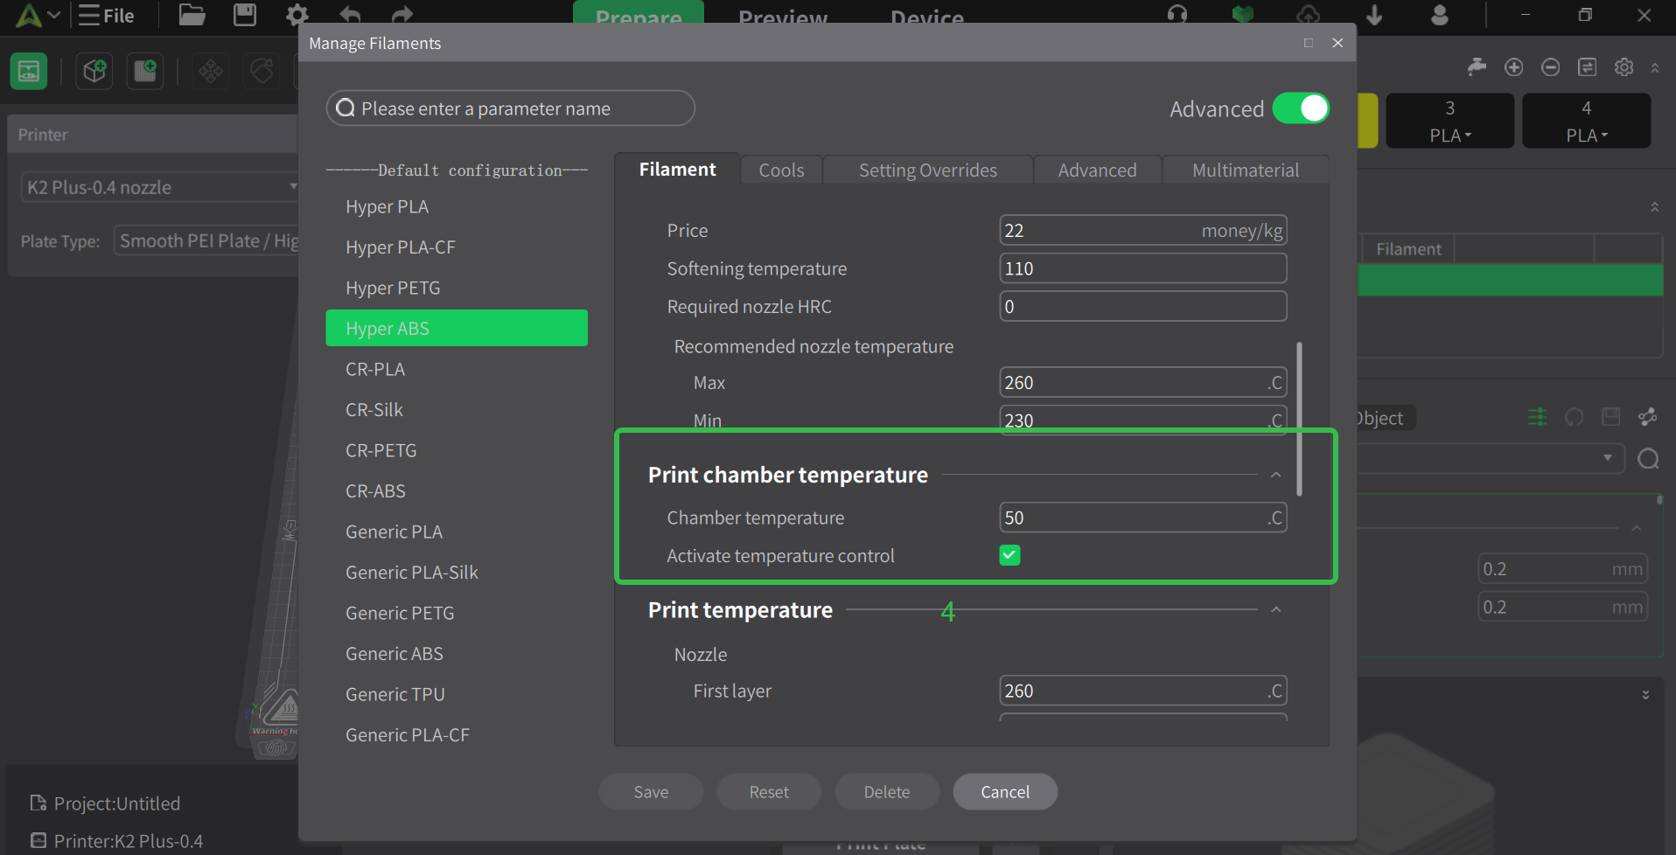Save the Hyper ABS filament changes
This screenshot has width=1676, height=855.
click(x=650, y=791)
